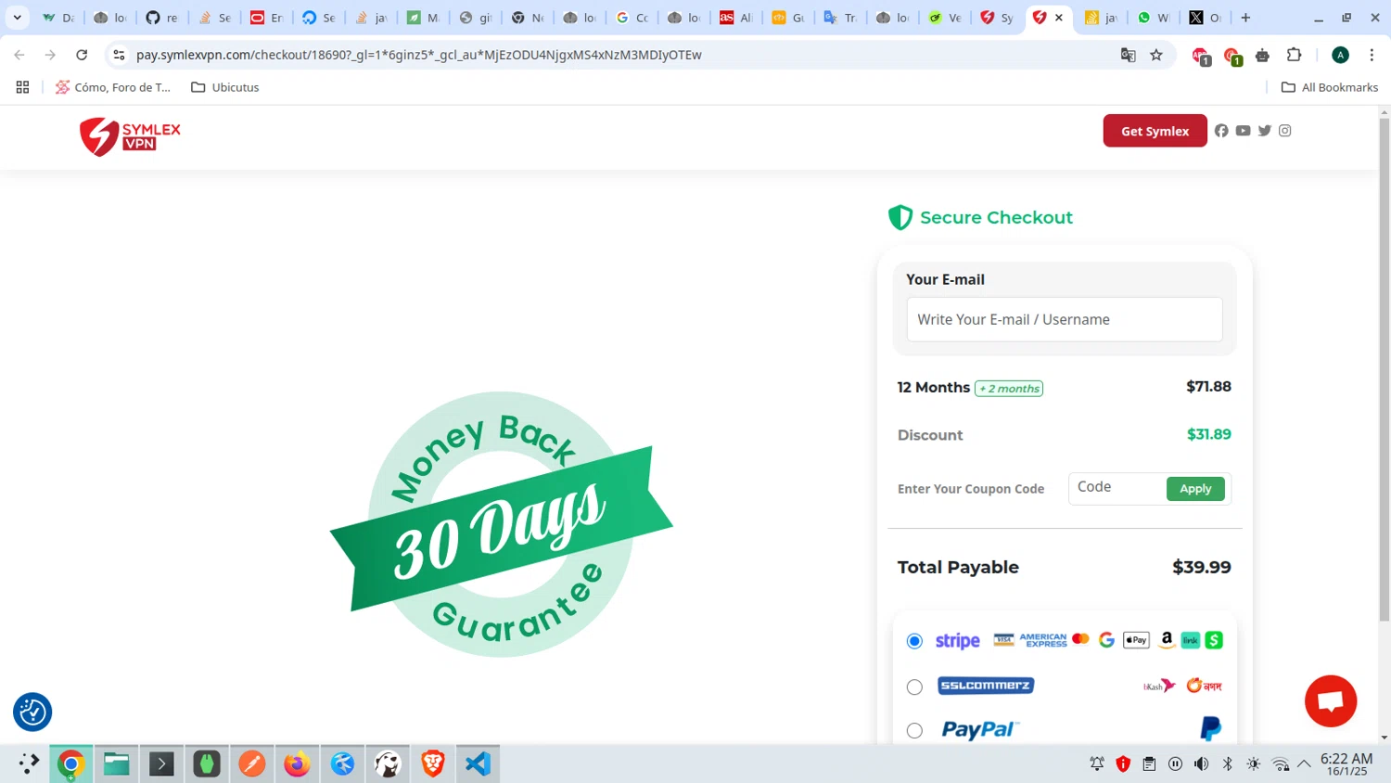Viewport: 1391px width, 783px height.
Task: View site information icon in address bar
Action: point(119,55)
